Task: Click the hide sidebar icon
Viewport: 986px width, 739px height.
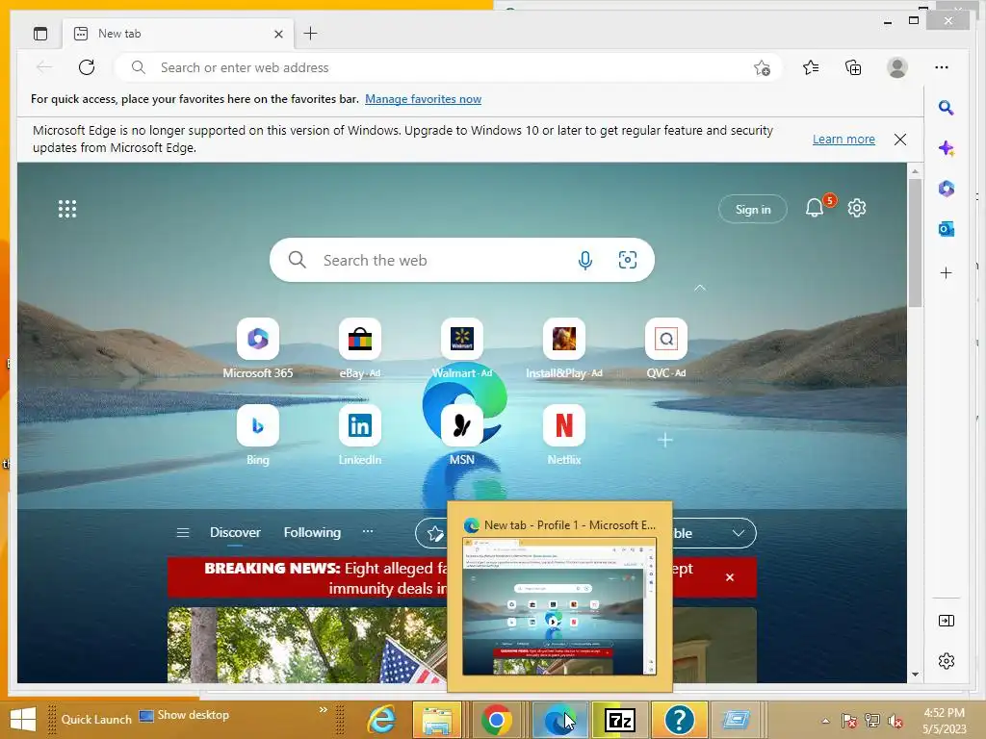Action: (946, 621)
